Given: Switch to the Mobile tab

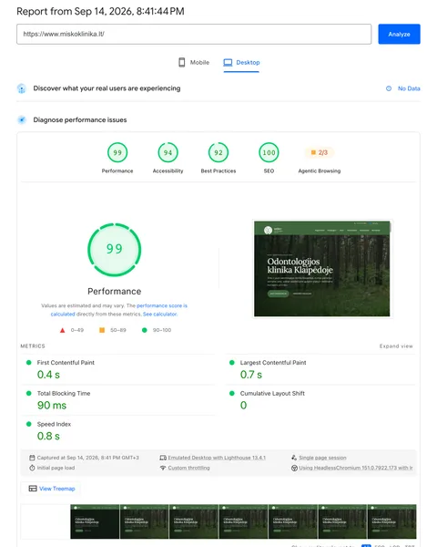Looking at the screenshot, I should [194, 62].
